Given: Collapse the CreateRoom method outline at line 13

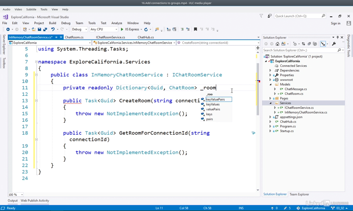Looking at the screenshot, I should click(36, 101).
